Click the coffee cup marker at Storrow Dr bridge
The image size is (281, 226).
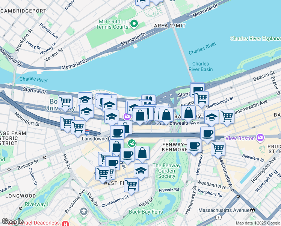pos(197,89)
